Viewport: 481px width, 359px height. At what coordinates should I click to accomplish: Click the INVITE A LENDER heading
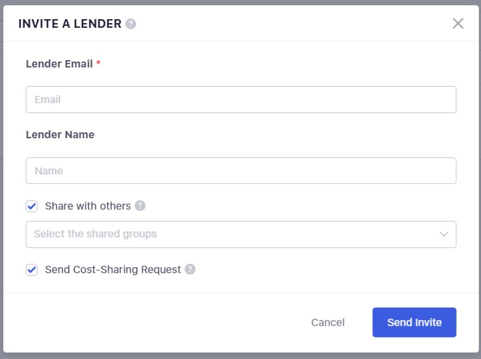tap(70, 24)
